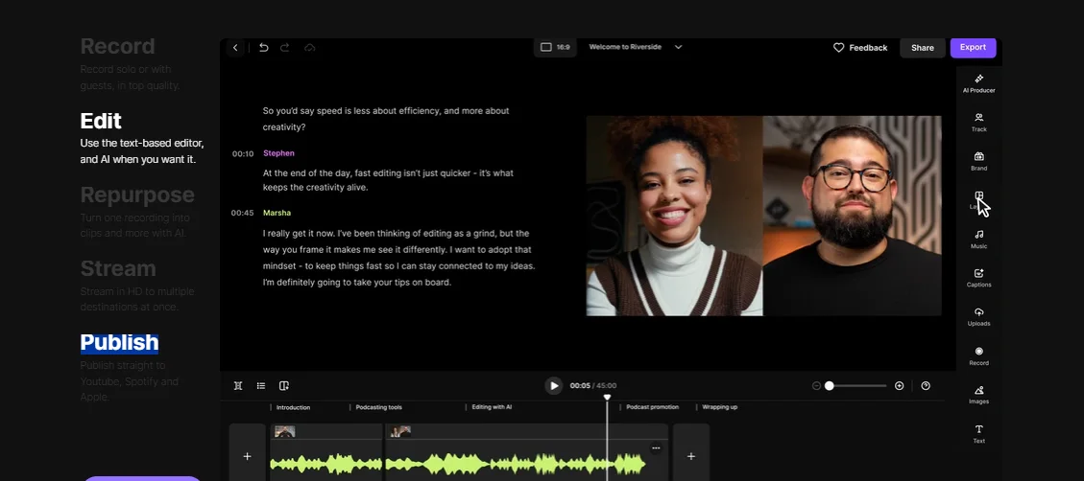Click Stephen's line about fast editing
This screenshot has height=481, width=1084.
point(388,180)
